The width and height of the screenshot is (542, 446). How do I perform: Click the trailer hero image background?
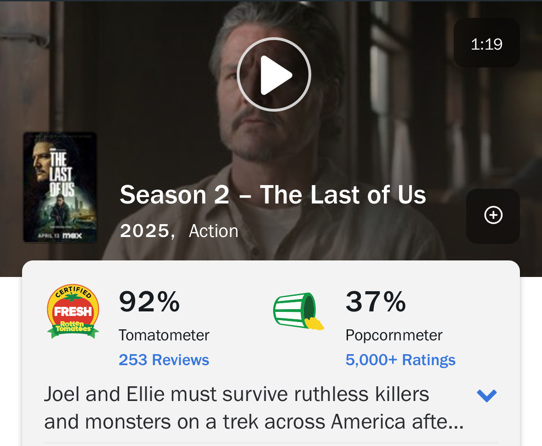coord(380,138)
